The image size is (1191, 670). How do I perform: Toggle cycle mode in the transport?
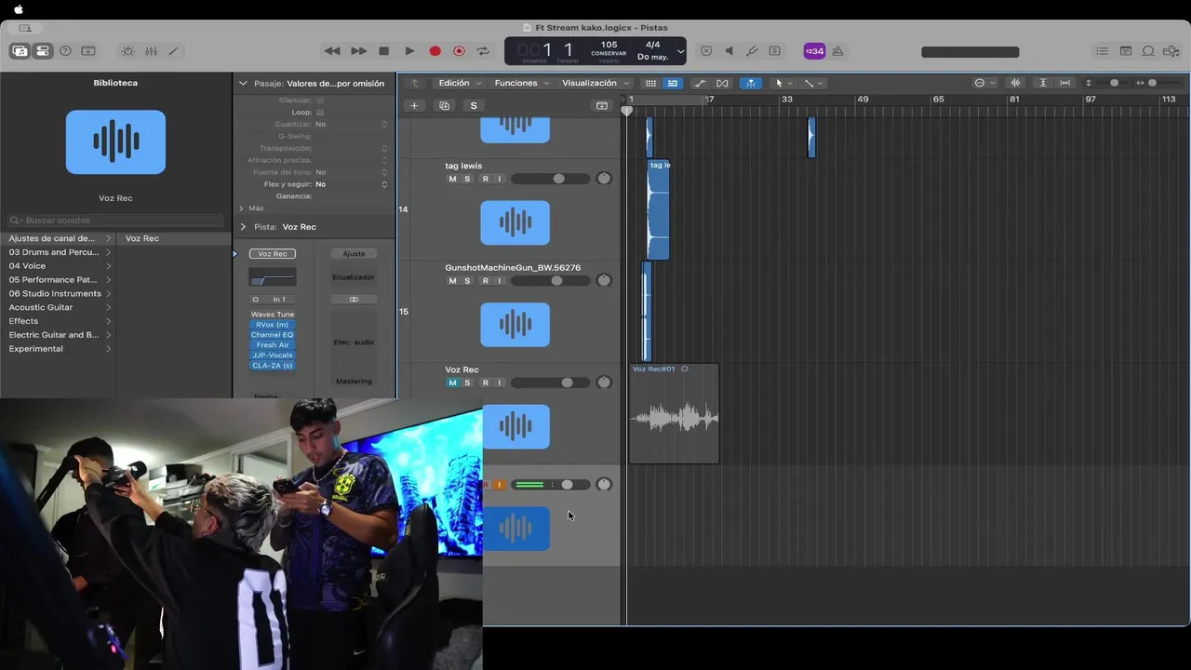coord(483,51)
